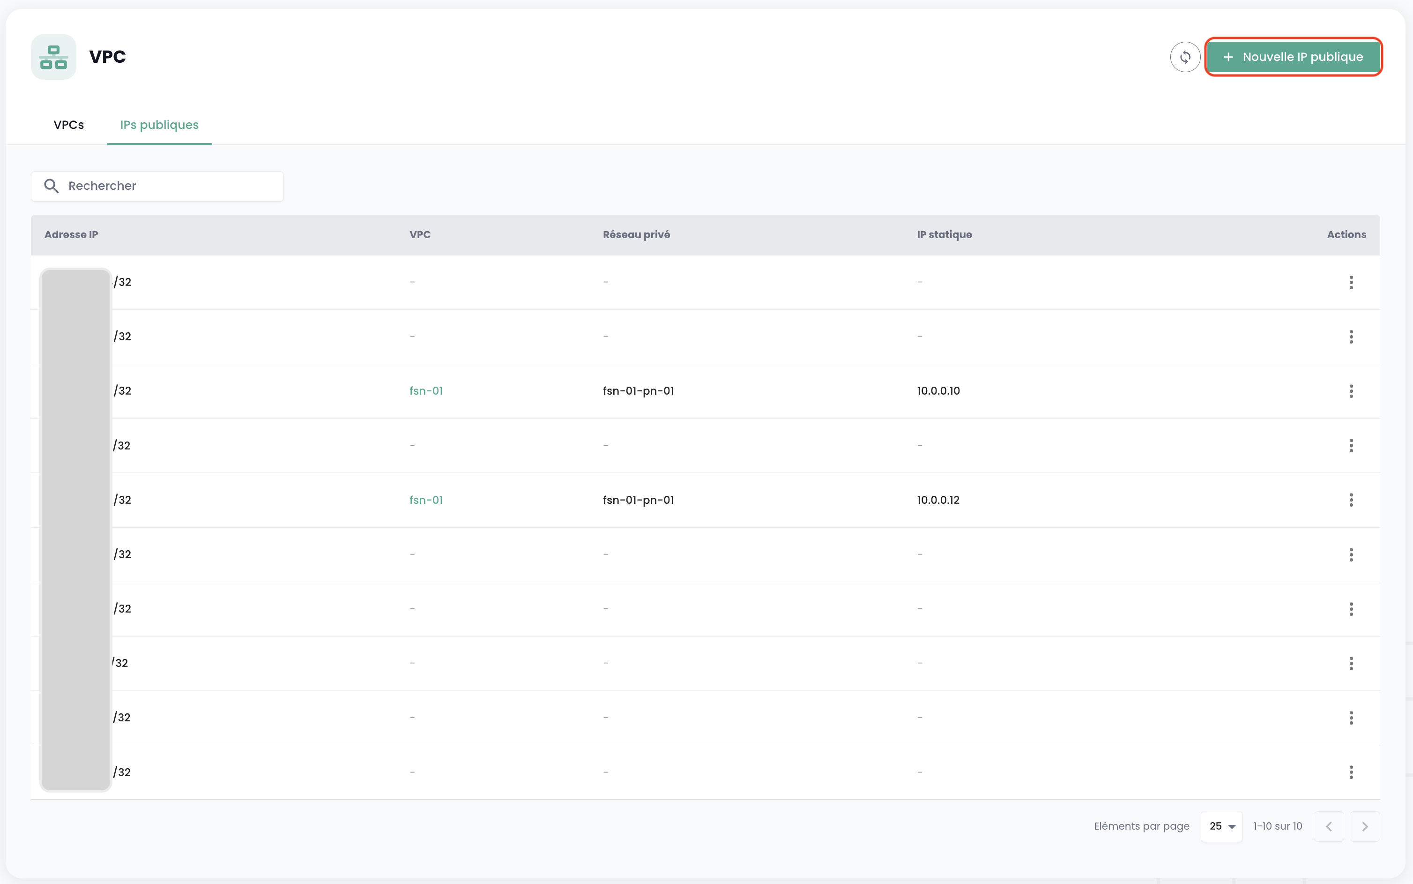The width and height of the screenshot is (1413, 884).
Task: Select the IPs publiques tab
Action: point(159,125)
